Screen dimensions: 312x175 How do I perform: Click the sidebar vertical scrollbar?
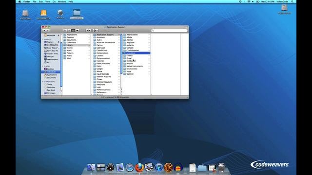point(61,64)
